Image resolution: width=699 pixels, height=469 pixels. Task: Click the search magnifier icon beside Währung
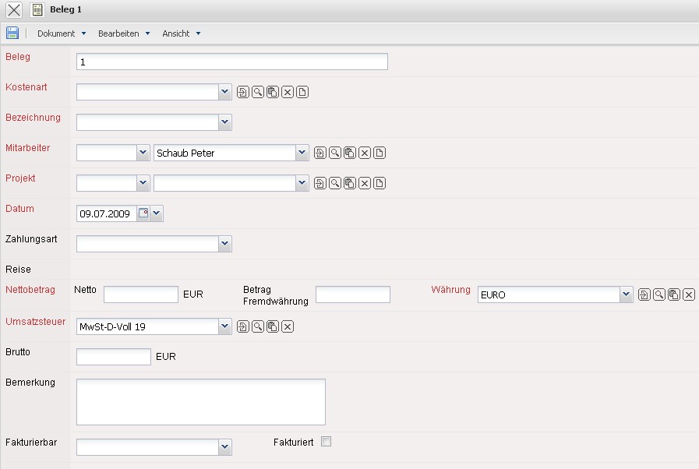(x=658, y=294)
